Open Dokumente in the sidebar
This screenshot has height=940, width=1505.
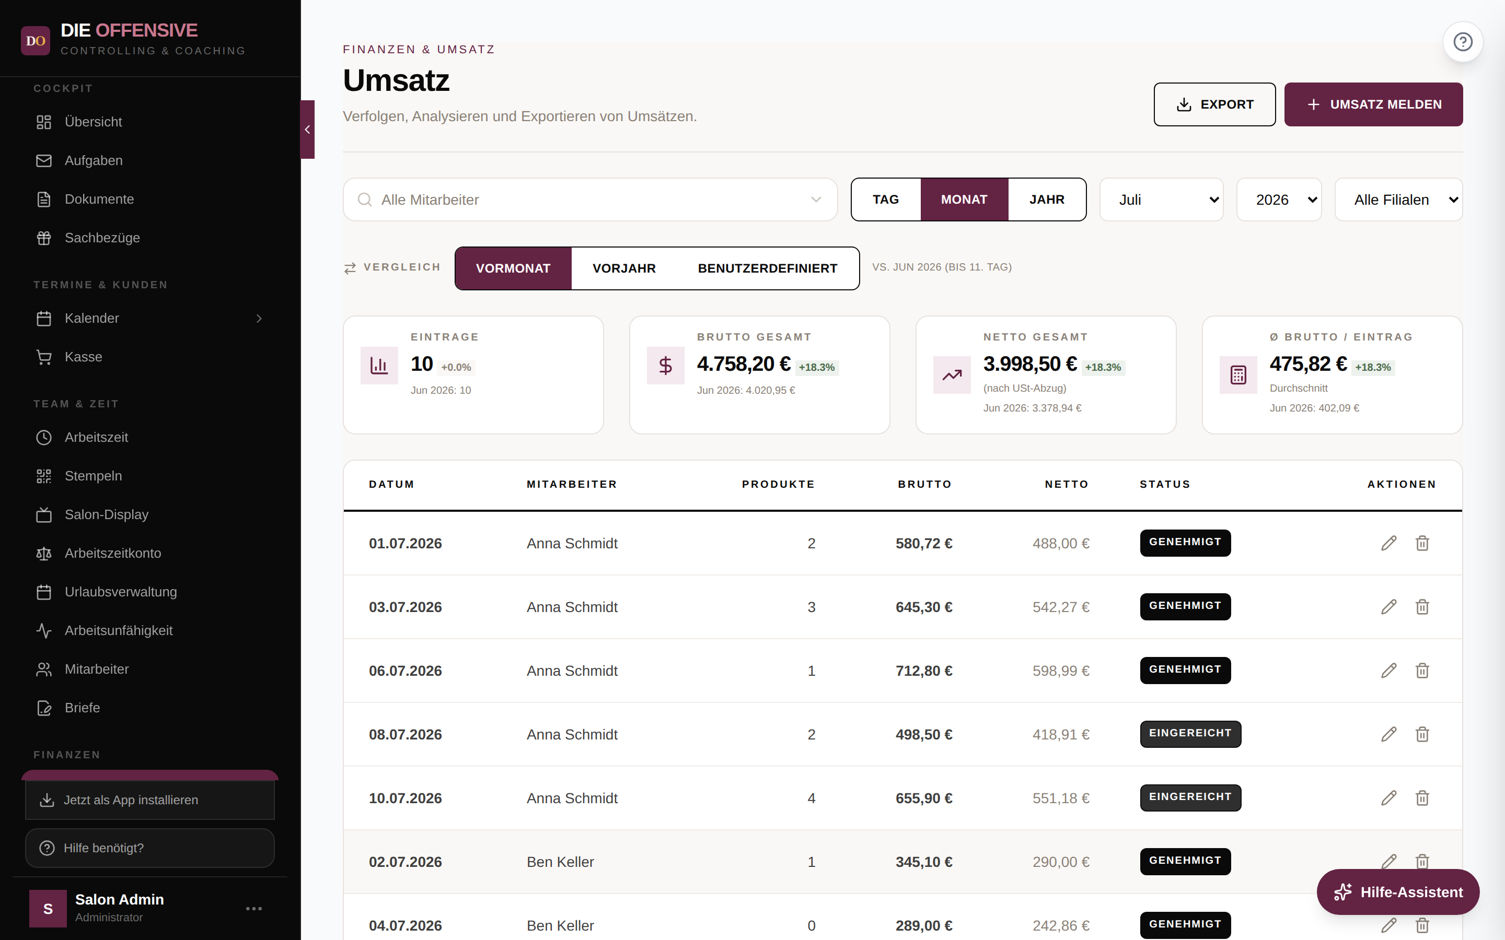[x=150, y=199]
